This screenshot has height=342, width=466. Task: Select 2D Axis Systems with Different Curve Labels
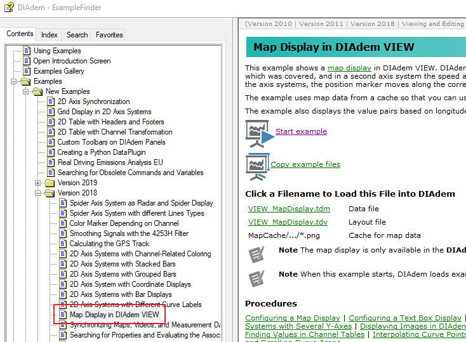pyautogui.click(x=135, y=305)
